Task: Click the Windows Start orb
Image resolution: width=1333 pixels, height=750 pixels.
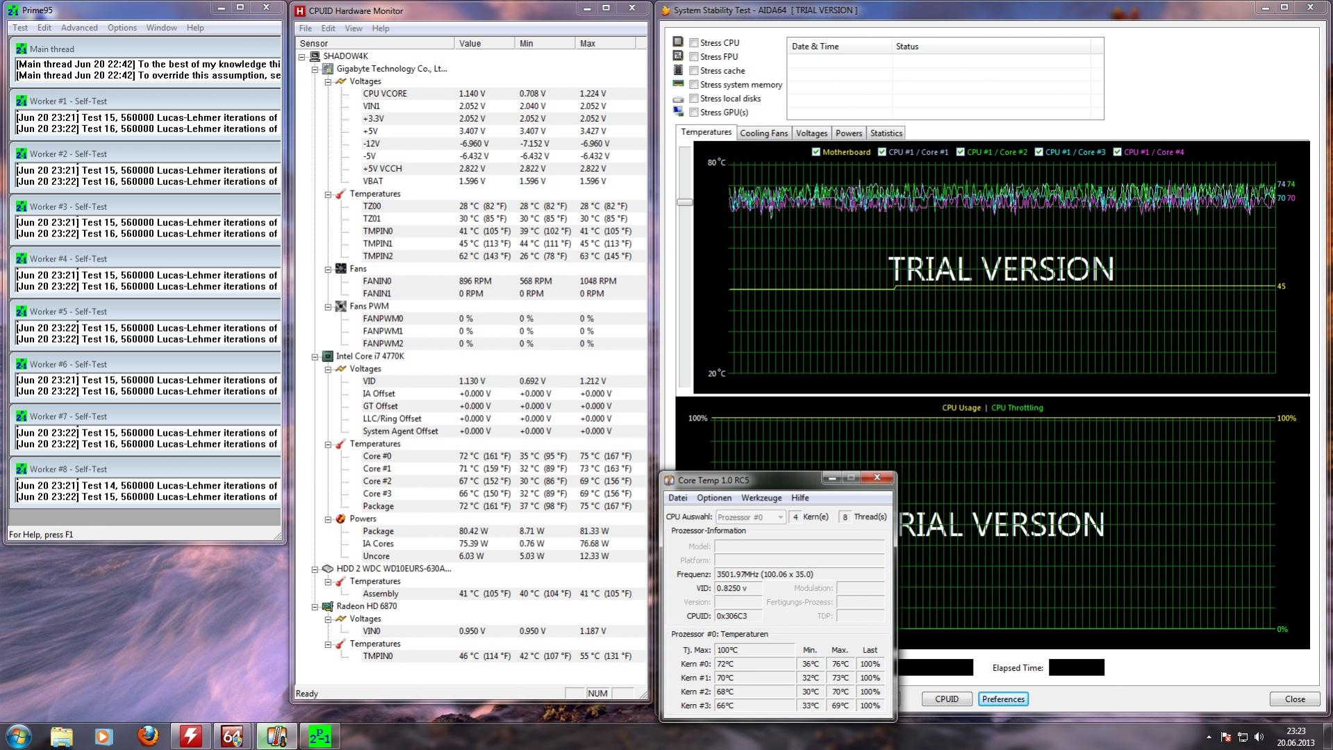Action: coord(19,735)
